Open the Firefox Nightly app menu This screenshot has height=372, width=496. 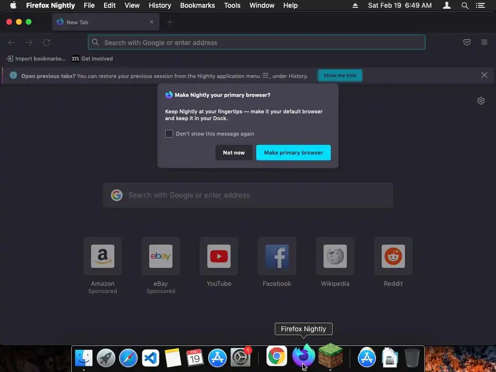click(x=50, y=5)
